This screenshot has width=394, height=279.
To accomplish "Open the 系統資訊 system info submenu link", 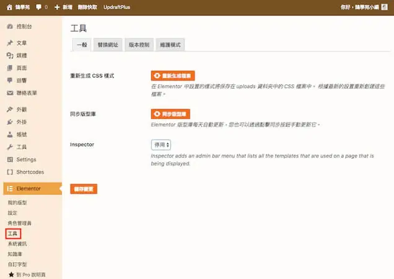I will (x=17, y=244).
